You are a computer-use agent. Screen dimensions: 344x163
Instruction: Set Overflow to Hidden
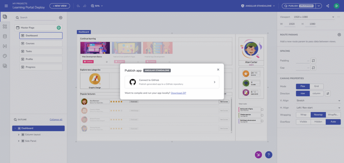click(x=318, y=122)
